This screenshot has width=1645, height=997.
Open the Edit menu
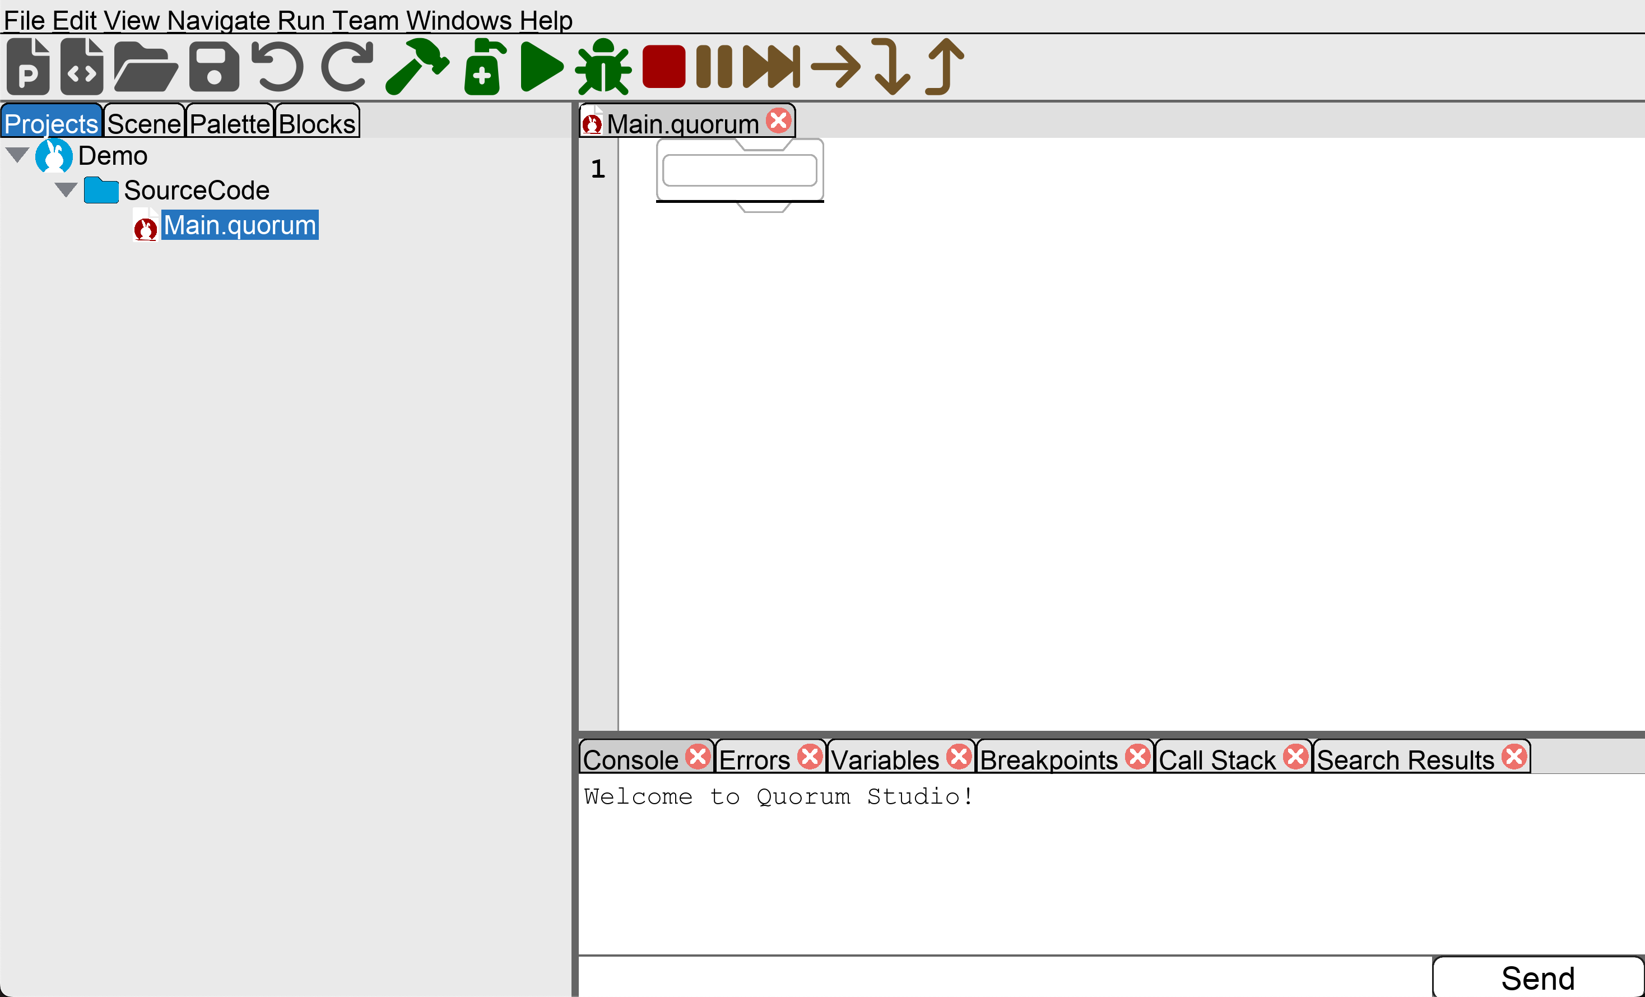coord(75,20)
